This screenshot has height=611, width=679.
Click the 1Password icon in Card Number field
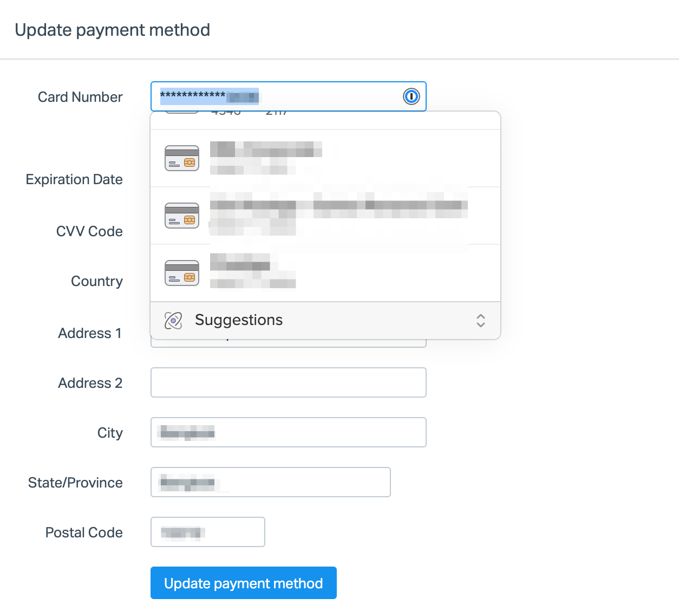[412, 96]
